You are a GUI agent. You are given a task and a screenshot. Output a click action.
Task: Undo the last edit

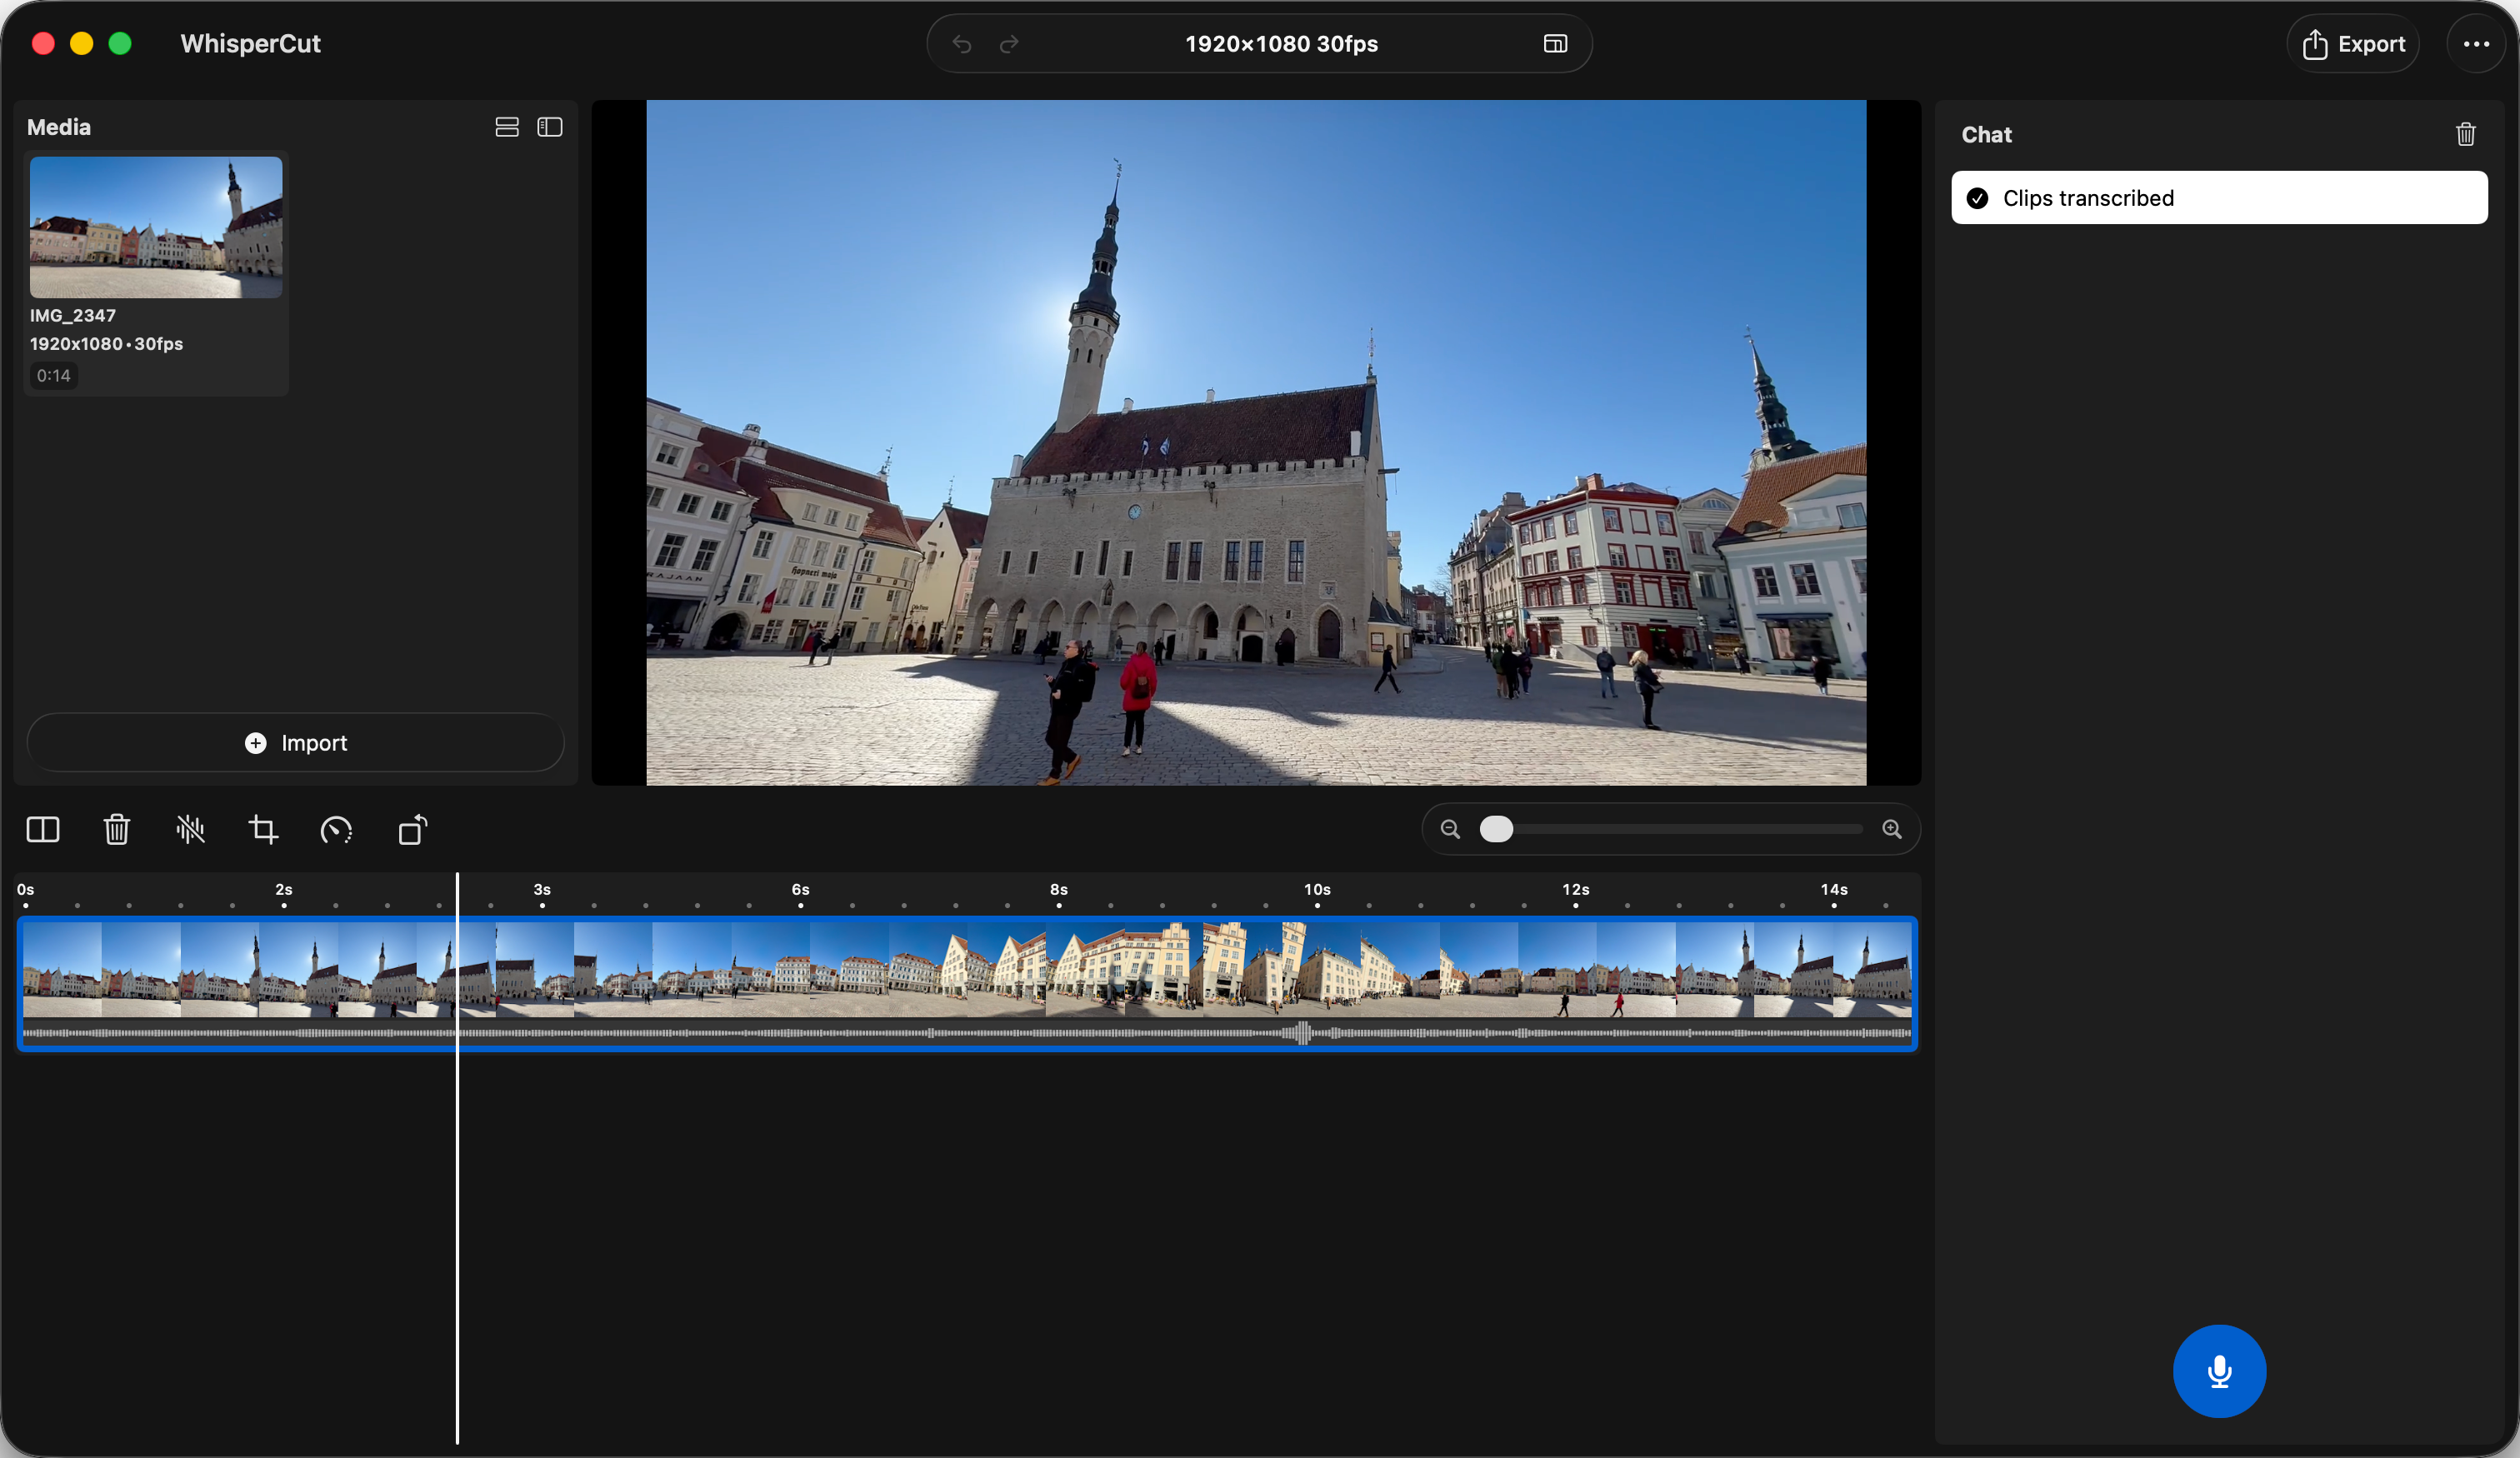960,43
